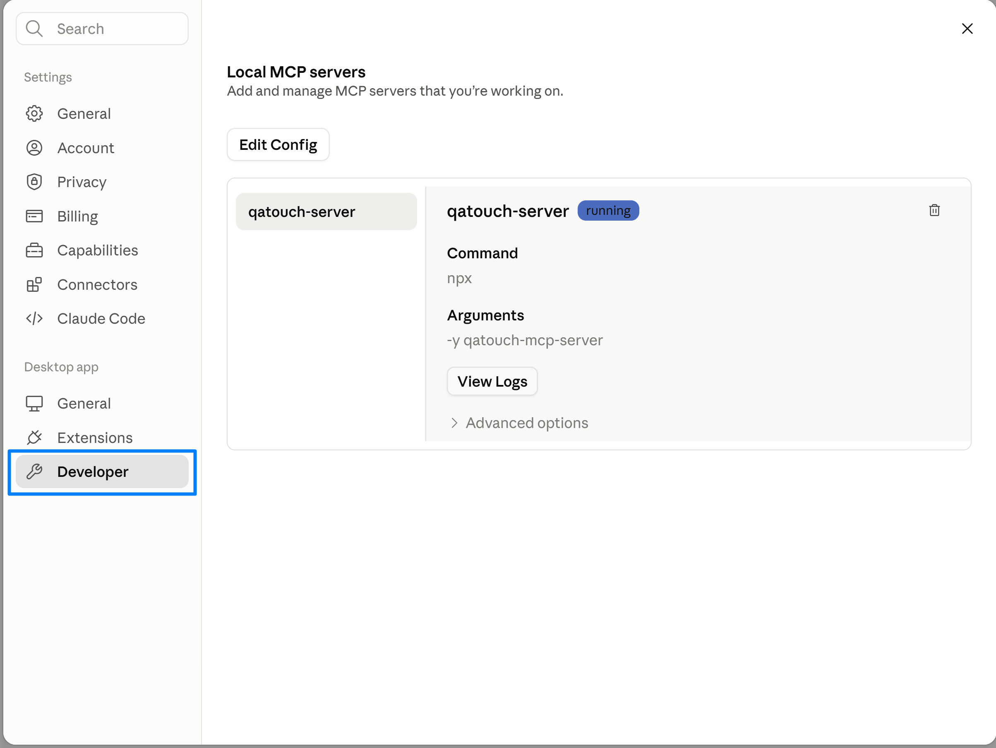Click the Edit Config button

(278, 144)
